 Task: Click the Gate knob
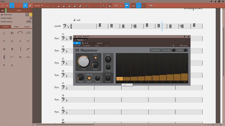pos(108,59)
